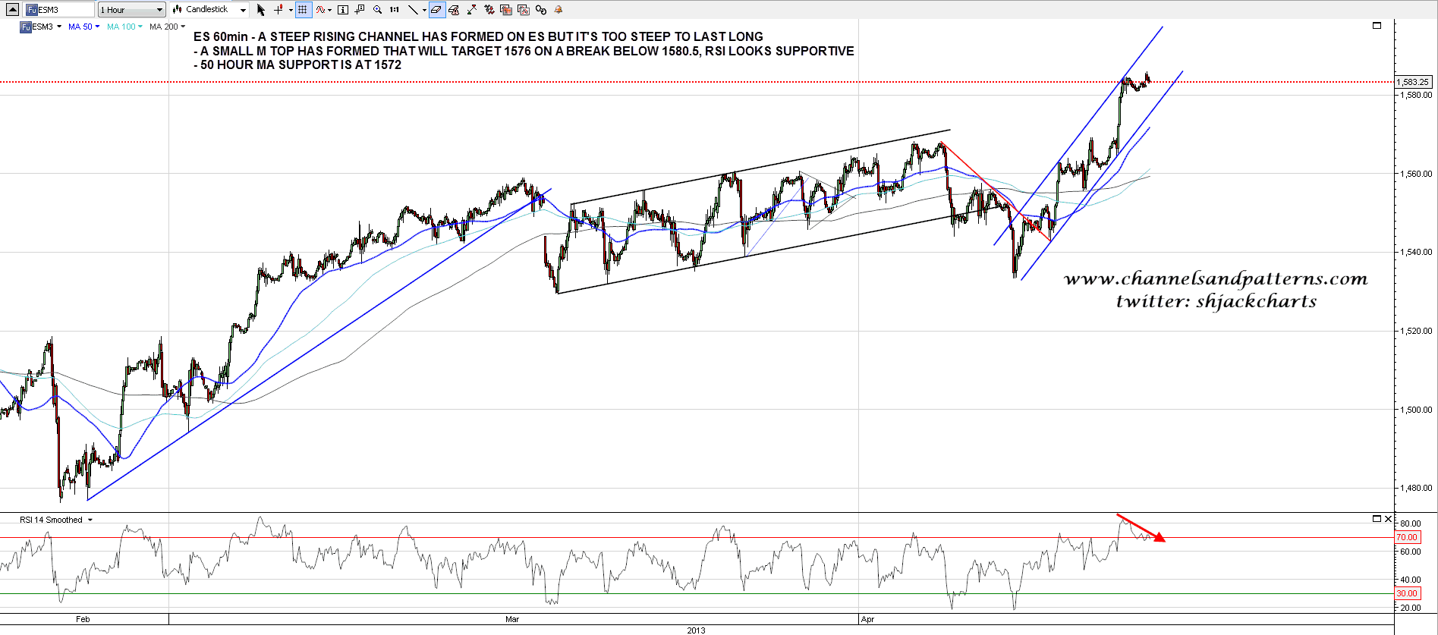Reset chart zoom with 1:1 icon

coord(395,10)
